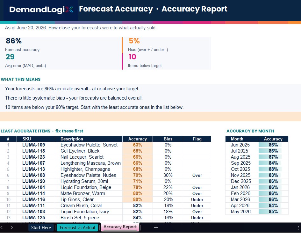Open the Forecast vs Actual sheet tab
Viewport: 301px width, 233px height.
click(x=77, y=228)
